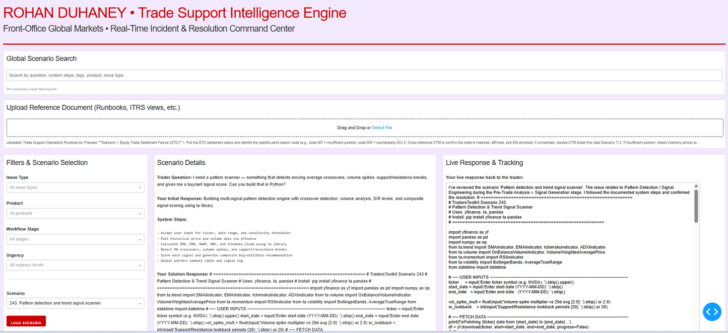
Task: Click the Filters & Scenario Selection heading
Action: pos(47,163)
